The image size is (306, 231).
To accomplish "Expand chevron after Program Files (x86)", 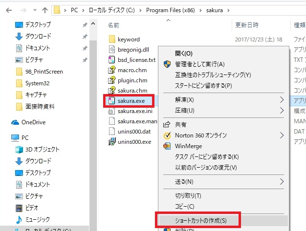I will 200,10.
